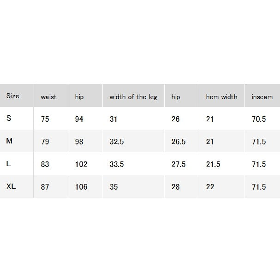Image resolution: width=280 pixels, height=280 pixels.
Task: Select the hip value 106 cell
Action: (x=81, y=187)
